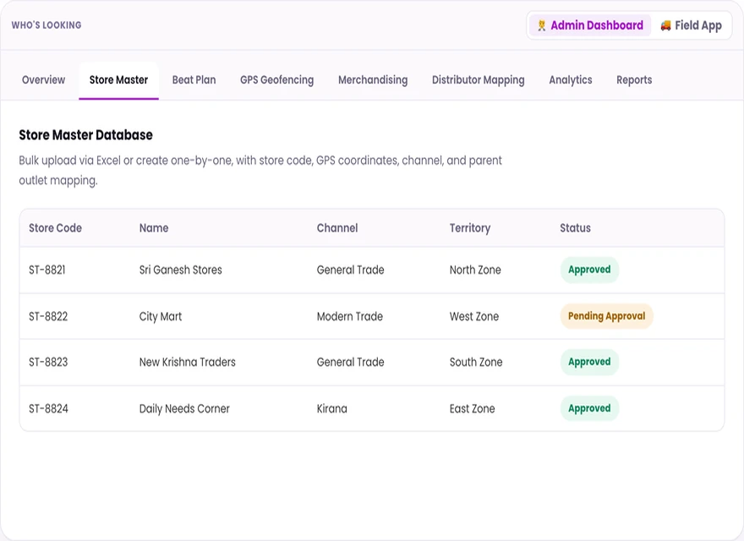Viewport: 744px width, 541px height.
Task: Click the Status column header
Action: coord(575,228)
